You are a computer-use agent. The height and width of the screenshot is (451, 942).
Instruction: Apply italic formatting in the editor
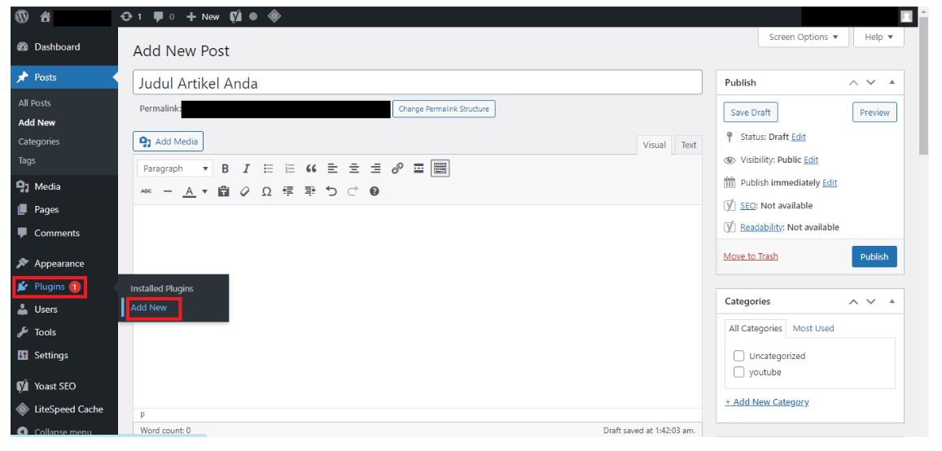coord(245,169)
